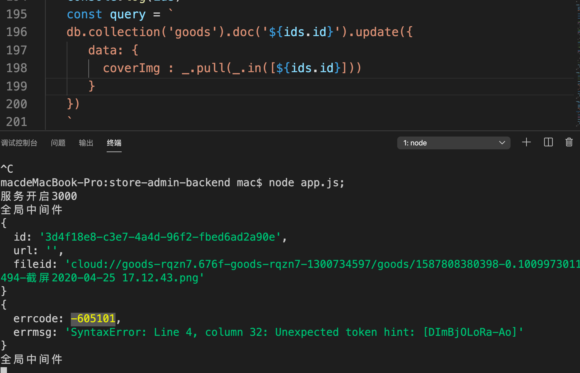580x373 pixels.
Task: Place cursor on 'query' variable name
Action: [127, 14]
